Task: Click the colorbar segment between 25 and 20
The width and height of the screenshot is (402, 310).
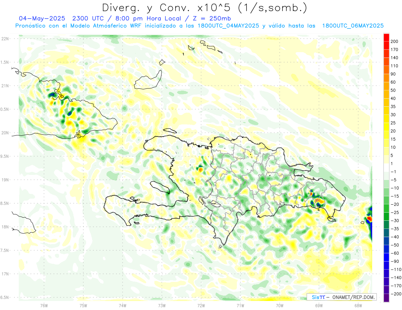Action: [386, 127]
